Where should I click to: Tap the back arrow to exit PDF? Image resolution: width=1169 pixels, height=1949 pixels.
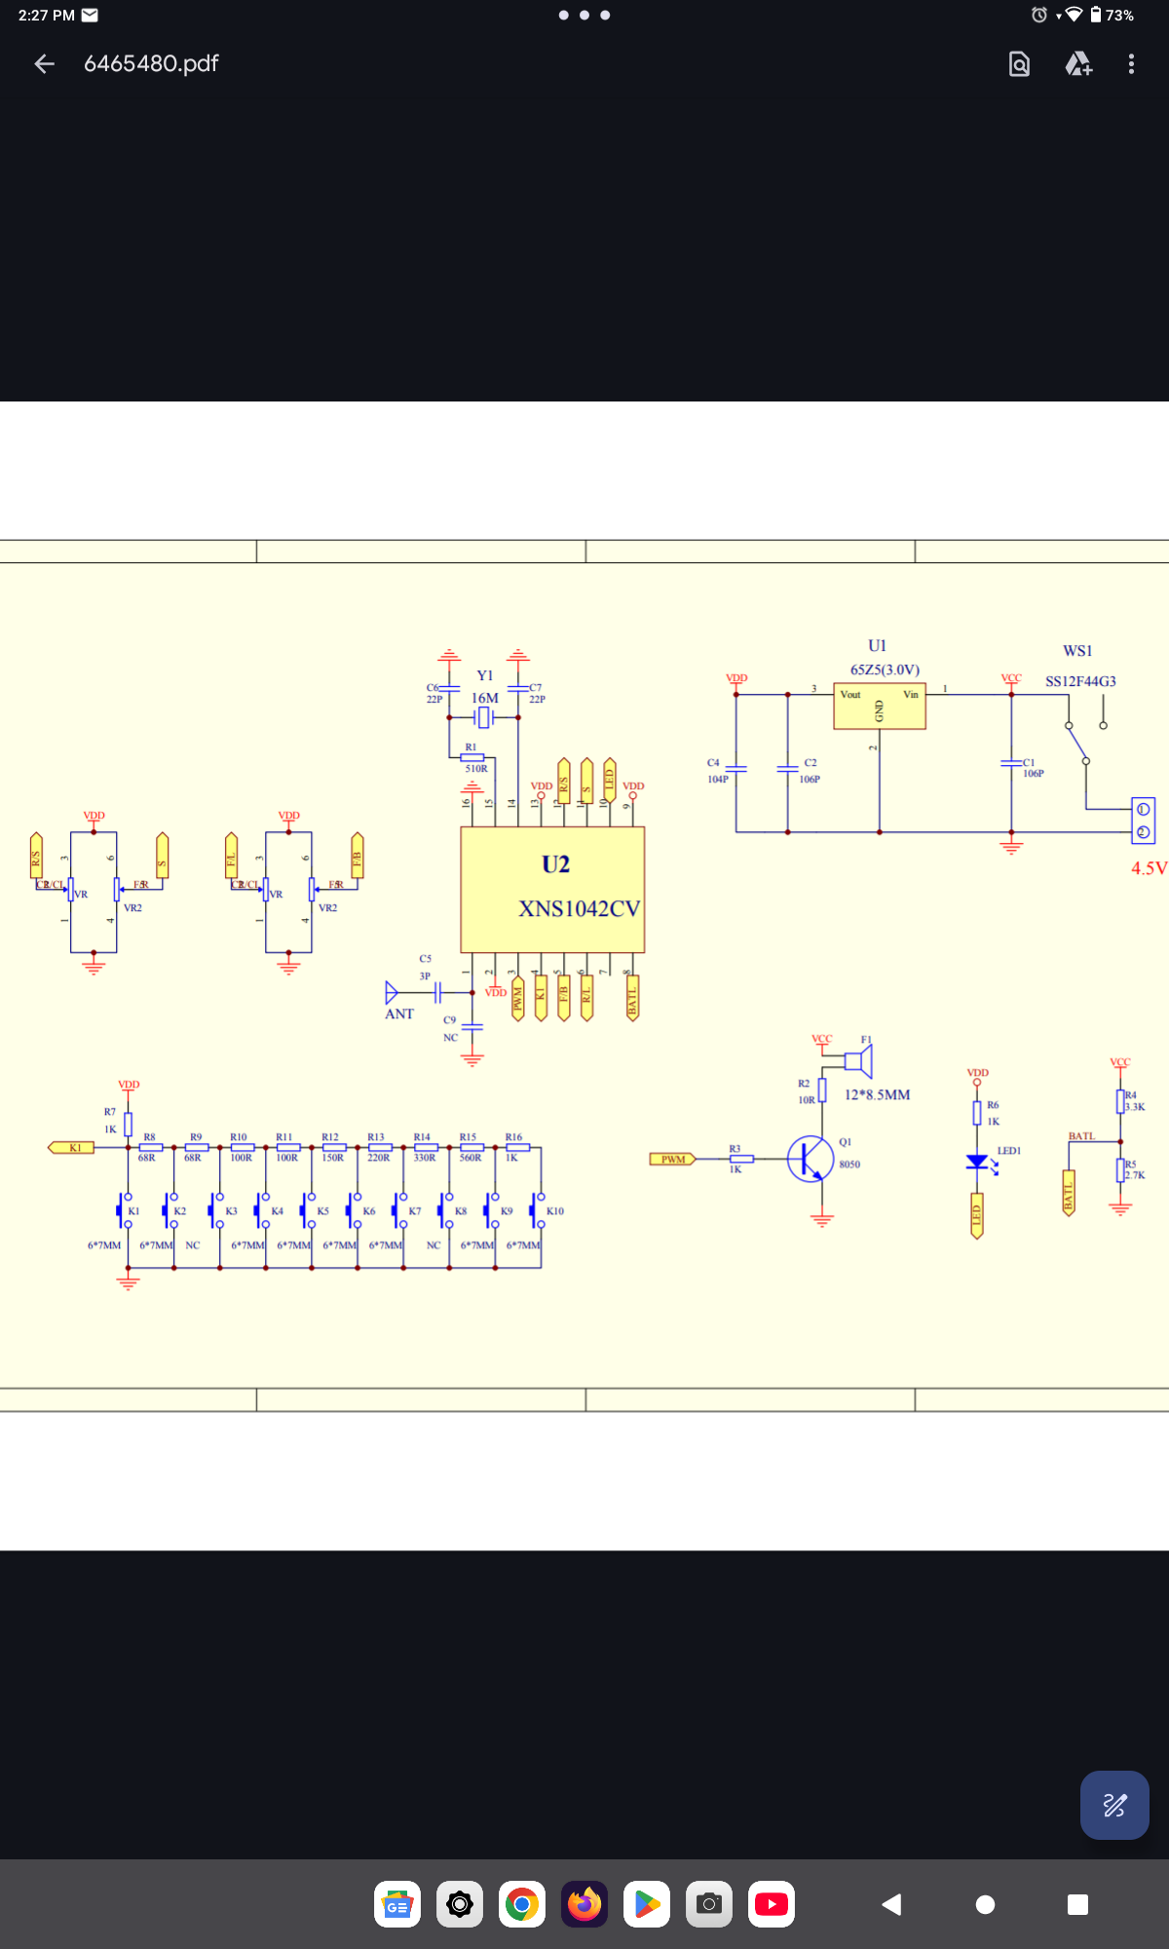[x=44, y=64]
